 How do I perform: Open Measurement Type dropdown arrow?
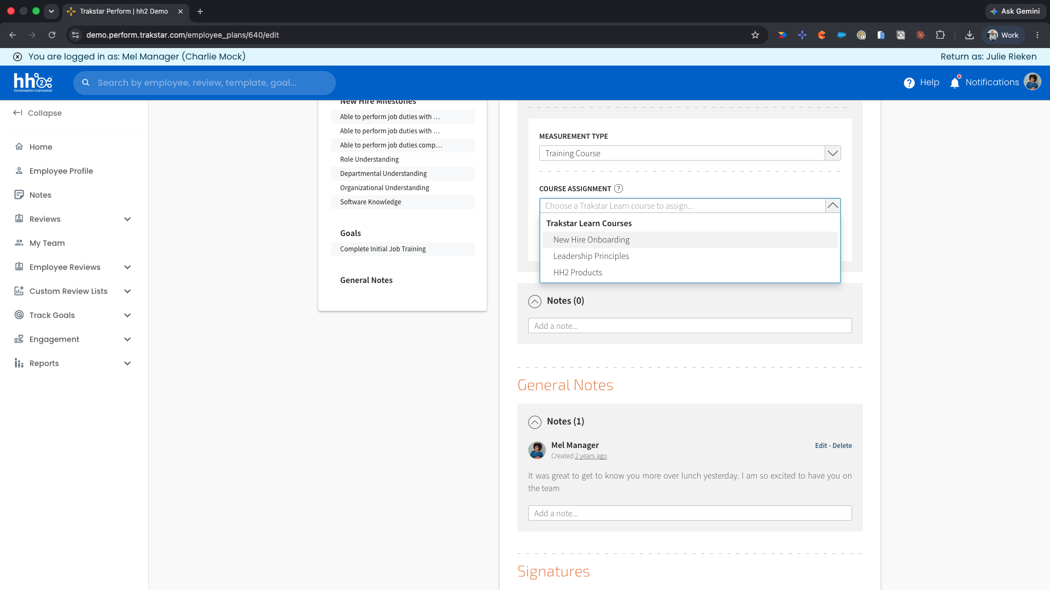tap(832, 153)
